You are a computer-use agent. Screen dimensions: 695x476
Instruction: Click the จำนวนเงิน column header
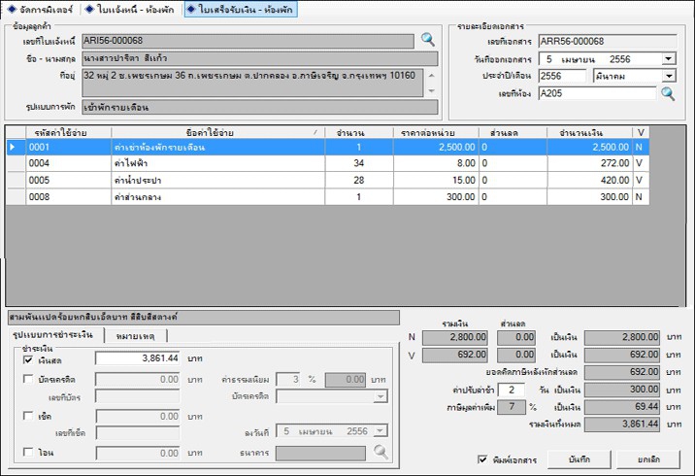pos(589,133)
